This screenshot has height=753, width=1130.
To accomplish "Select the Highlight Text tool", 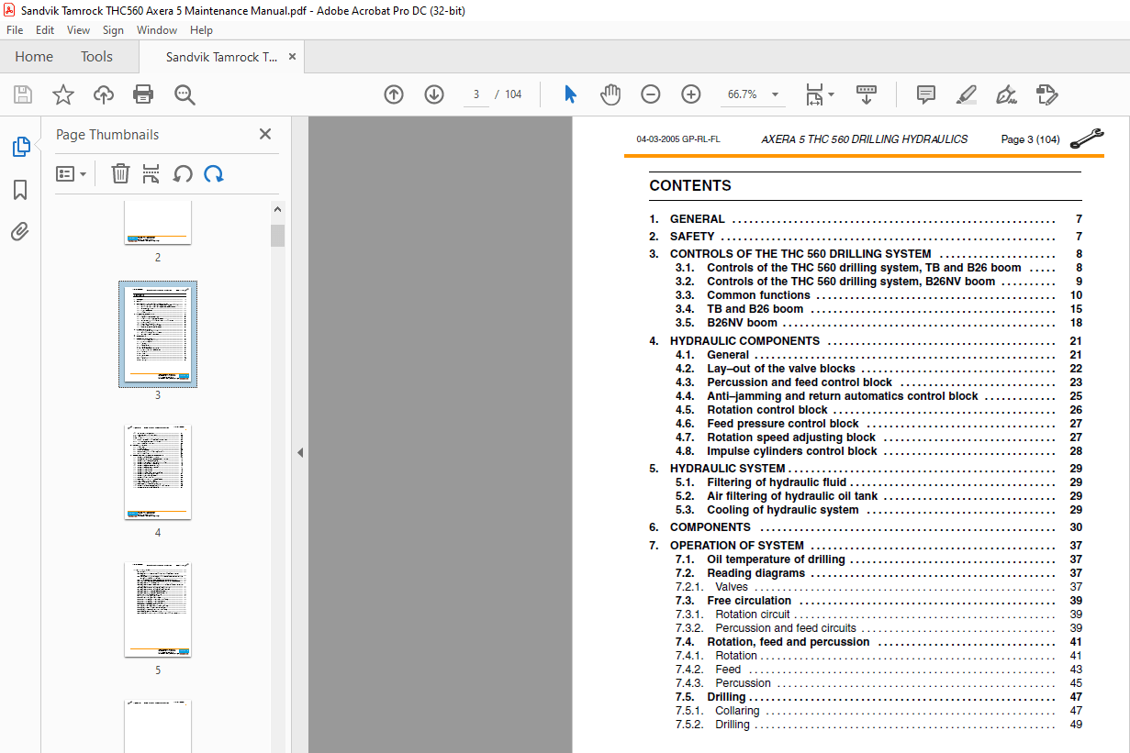I will coord(966,94).
